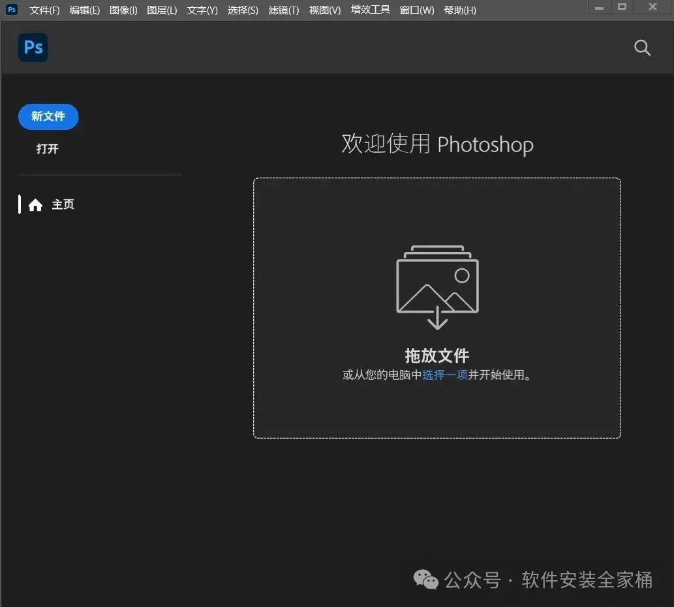Maximize the Photoshop window

(x=622, y=7)
